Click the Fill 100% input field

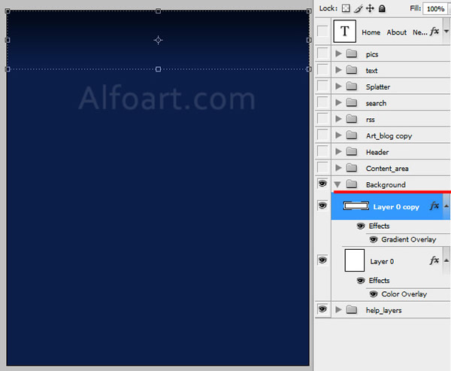point(435,9)
